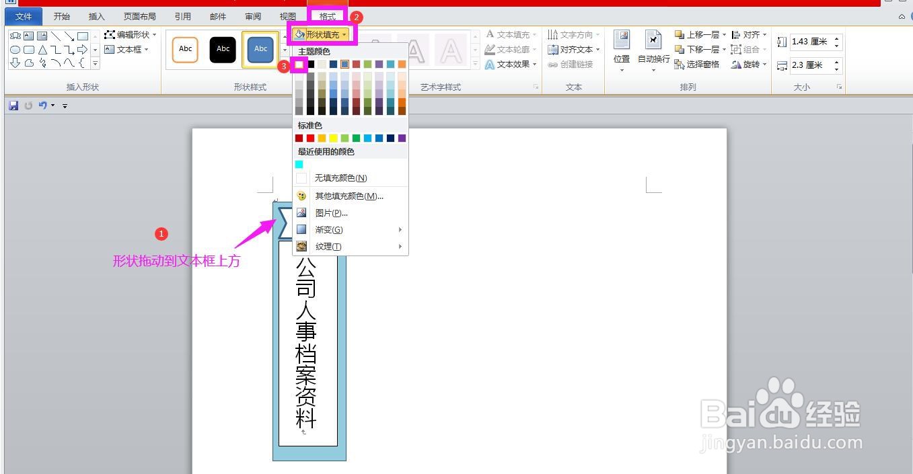The height and width of the screenshot is (474, 913).
Task: Choose the blue Abc shape style
Action: pyautogui.click(x=260, y=48)
